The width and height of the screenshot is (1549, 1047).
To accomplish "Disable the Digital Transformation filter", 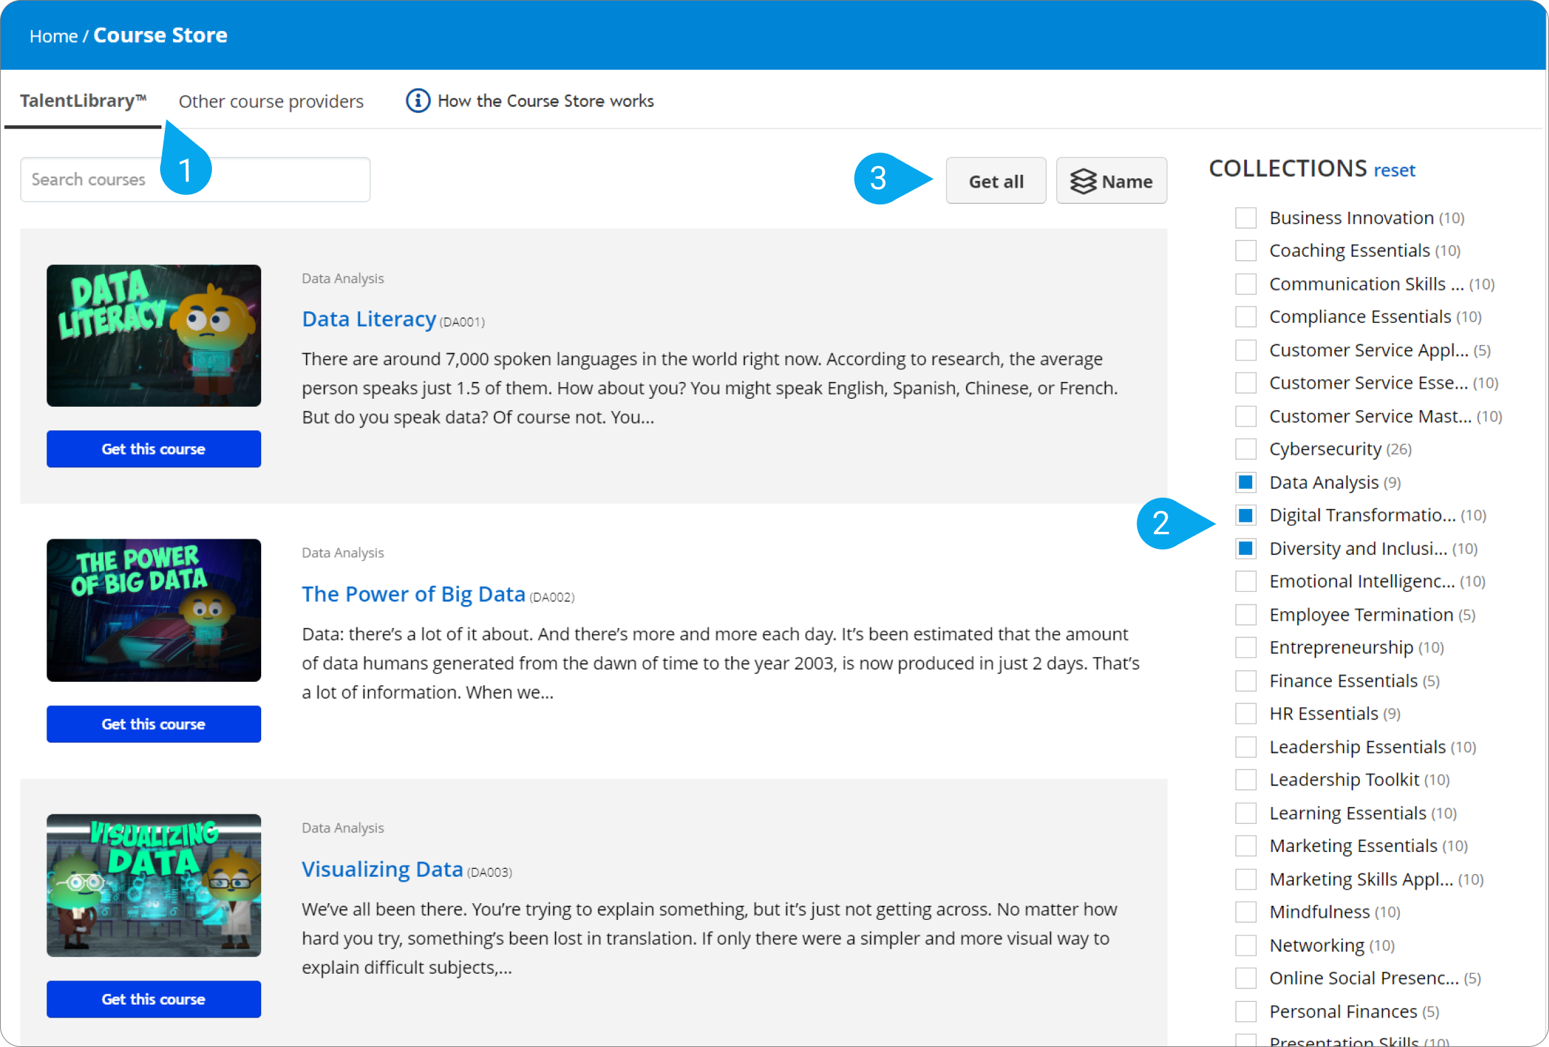I will click(1245, 515).
